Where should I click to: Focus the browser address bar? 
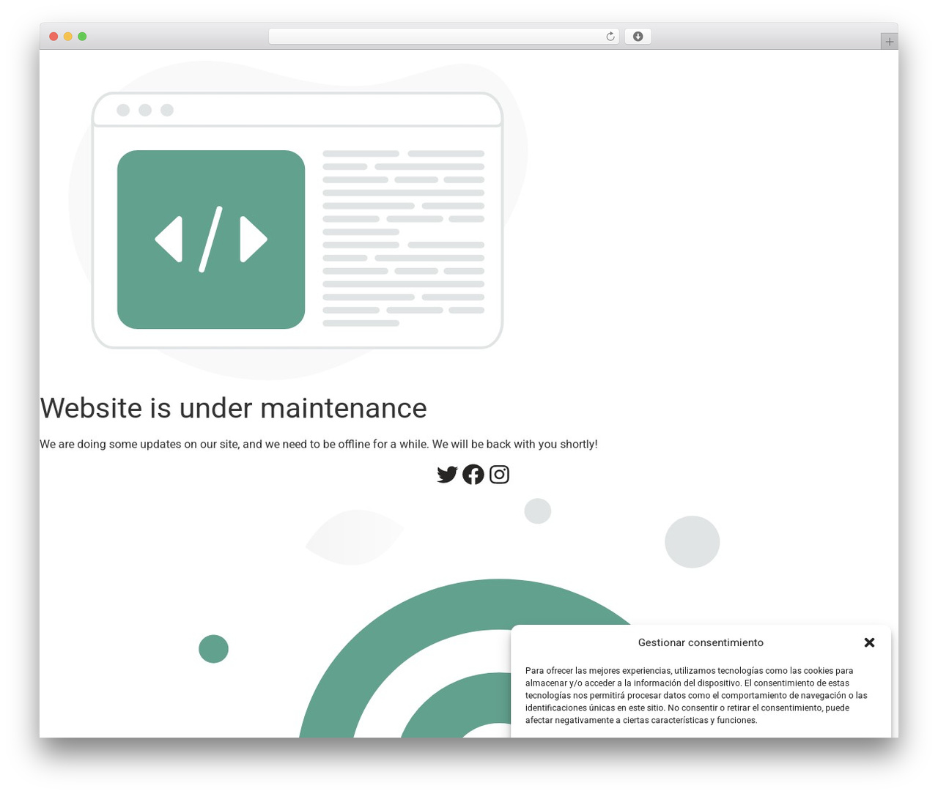[443, 37]
